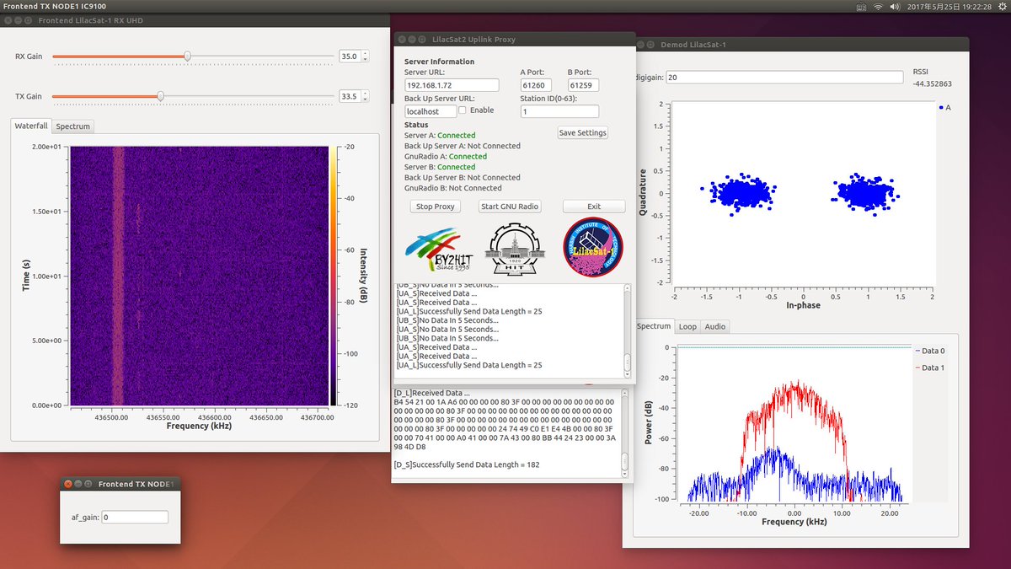The image size is (1011, 569).
Task: Click the GnuRadio B: Not Connected status
Action: (x=452, y=188)
